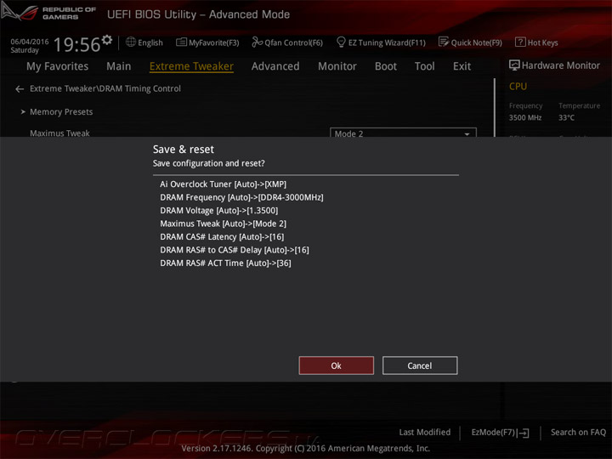Select DRAM RAS# ACT Time line
This screenshot has height=459, width=612.
click(225, 263)
